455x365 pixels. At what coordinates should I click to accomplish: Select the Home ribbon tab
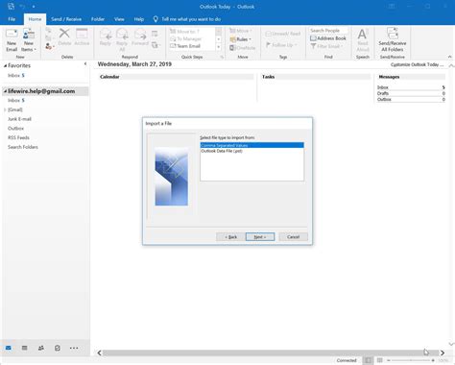(x=35, y=19)
